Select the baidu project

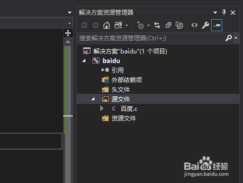111,61
